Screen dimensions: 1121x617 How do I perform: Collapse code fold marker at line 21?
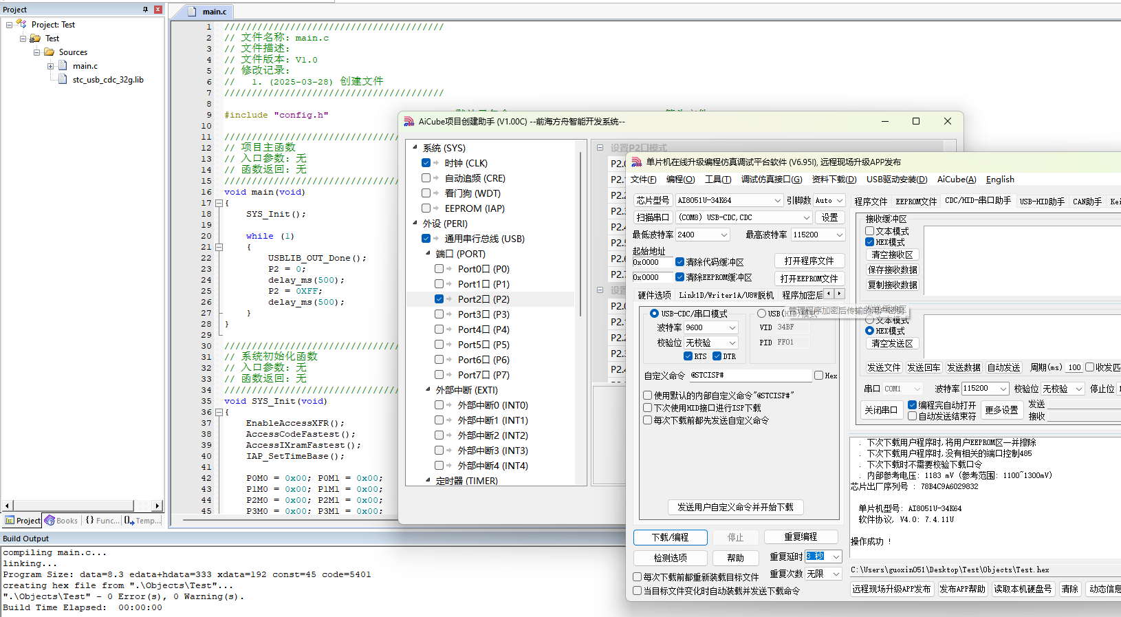pyautogui.click(x=219, y=247)
